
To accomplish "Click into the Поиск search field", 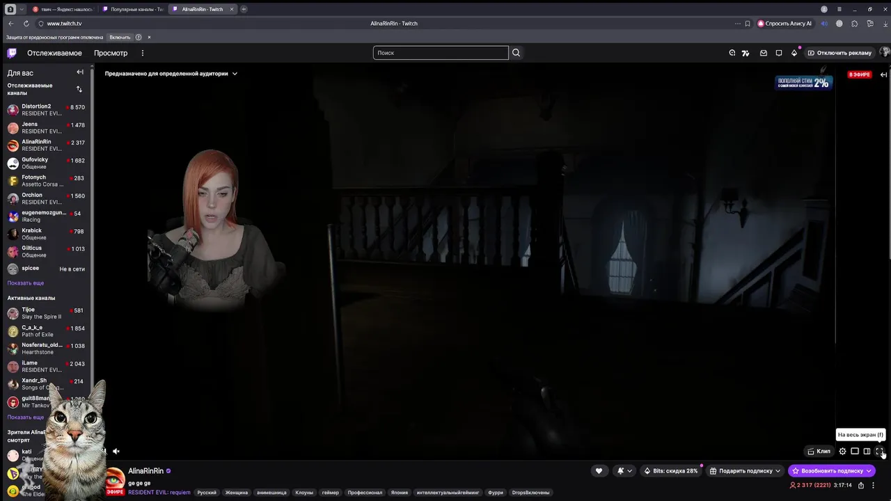I will click(441, 53).
